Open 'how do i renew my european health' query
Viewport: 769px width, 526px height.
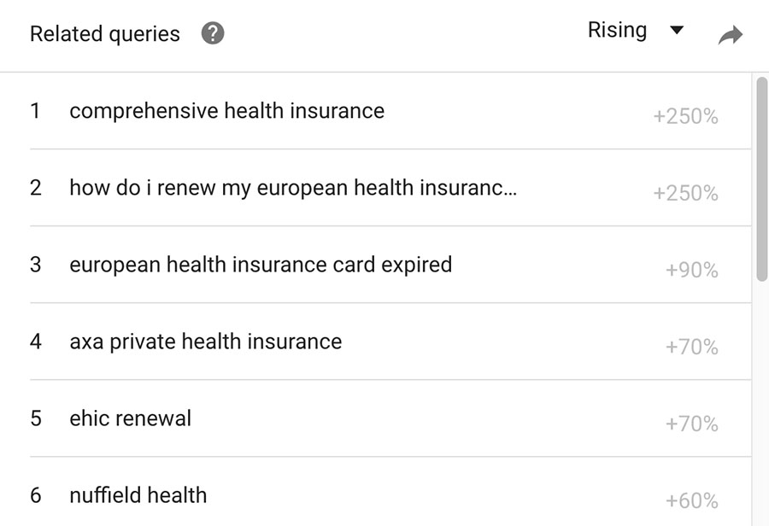click(293, 188)
